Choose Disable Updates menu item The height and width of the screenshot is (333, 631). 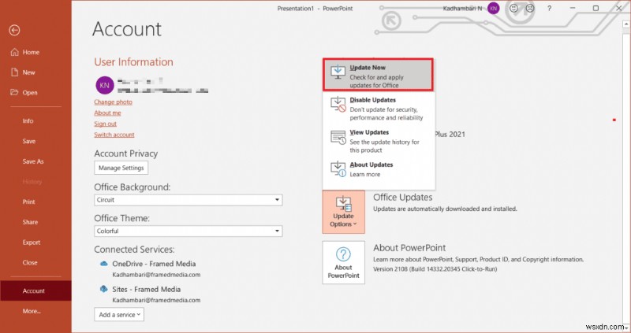(379, 109)
